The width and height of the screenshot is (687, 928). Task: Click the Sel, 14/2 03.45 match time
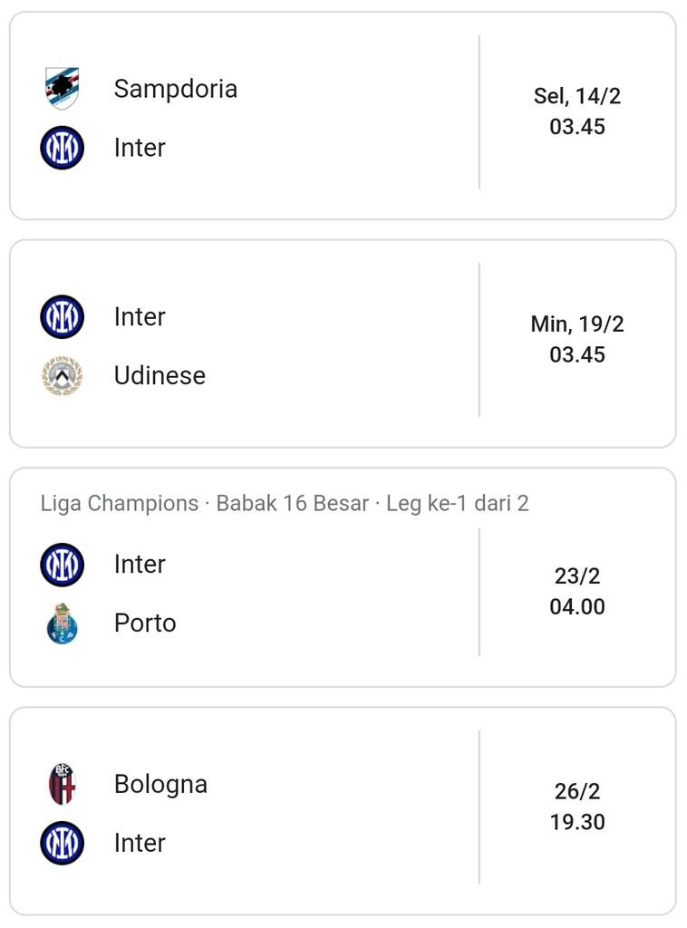pyautogui.click(x=577, y=111)
